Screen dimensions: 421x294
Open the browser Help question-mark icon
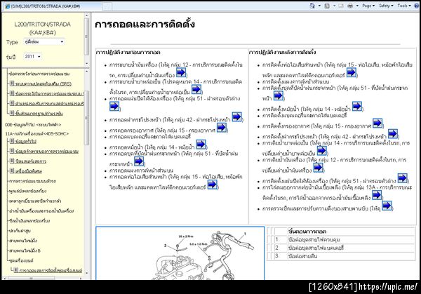pyautogui.click(x=417, y=6)
